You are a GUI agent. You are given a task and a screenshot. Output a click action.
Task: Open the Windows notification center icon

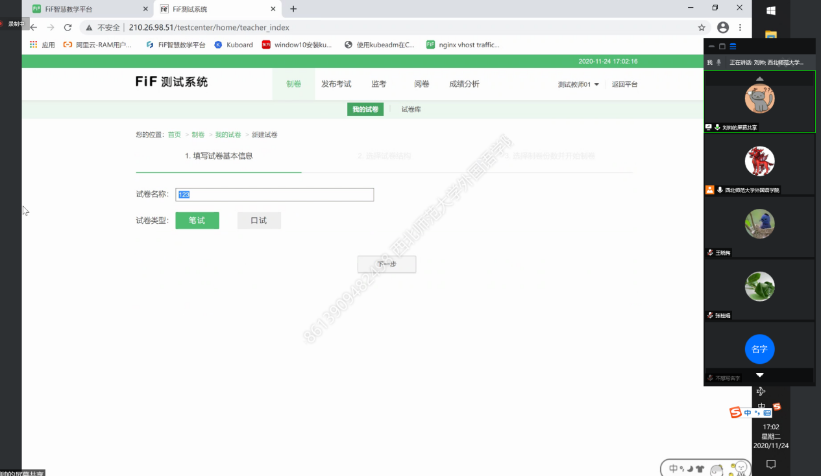tap(771, 464)
